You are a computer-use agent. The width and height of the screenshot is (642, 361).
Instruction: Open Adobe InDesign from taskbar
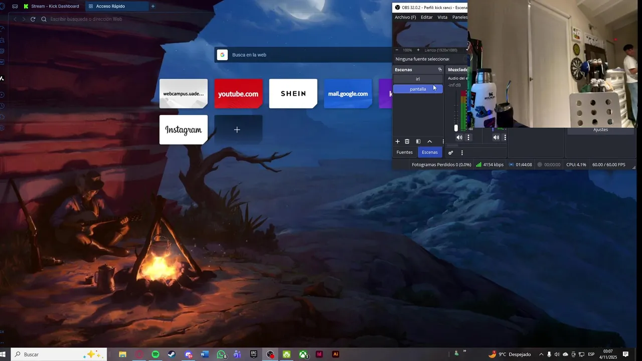pos(319,354)
